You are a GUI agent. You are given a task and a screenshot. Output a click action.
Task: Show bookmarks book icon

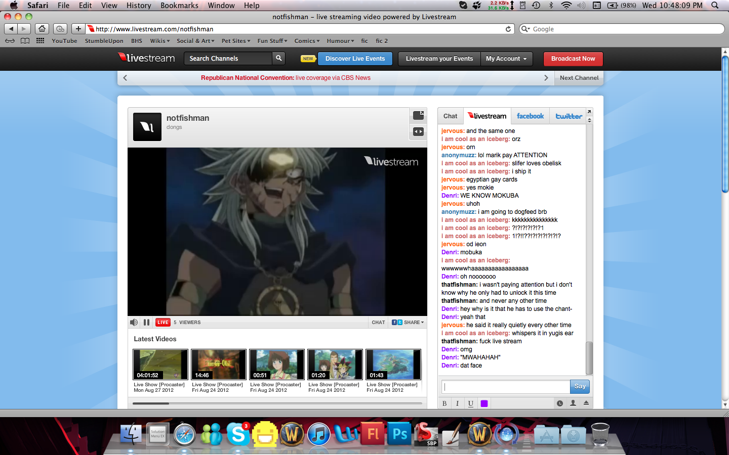pos(25,41)
